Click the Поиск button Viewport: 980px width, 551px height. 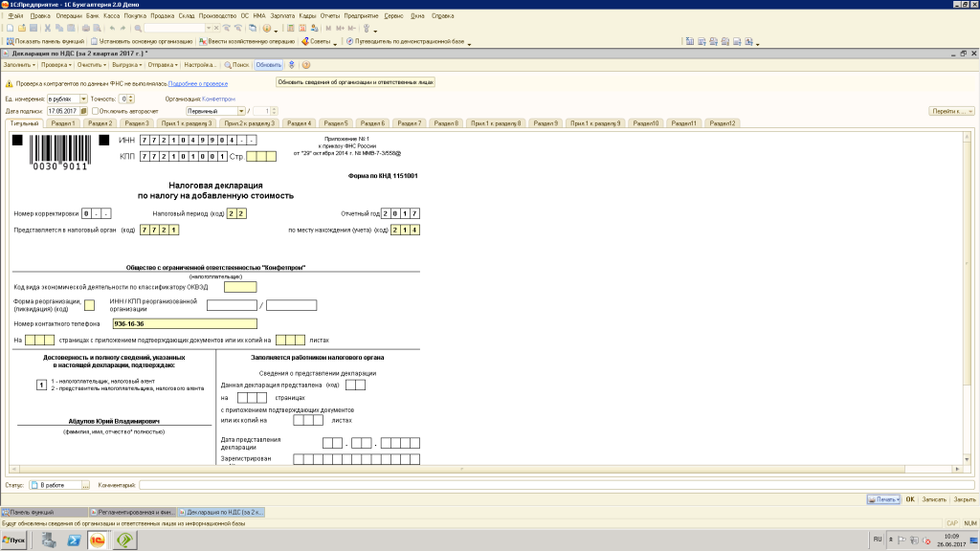tap(237, 65)
